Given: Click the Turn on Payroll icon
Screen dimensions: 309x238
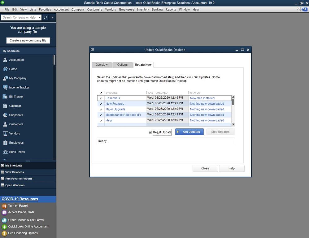Looking at the screenshot, I should [x=4, y=206].
